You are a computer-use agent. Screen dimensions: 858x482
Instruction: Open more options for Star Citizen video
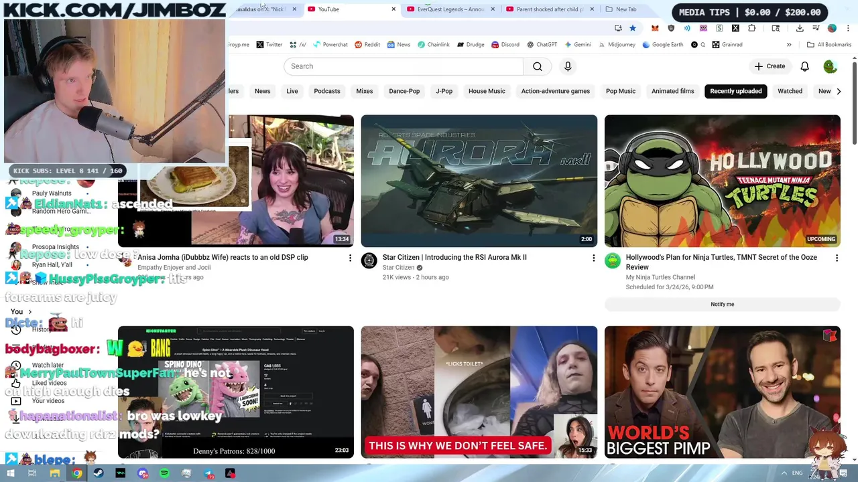[x=593, y=258]
